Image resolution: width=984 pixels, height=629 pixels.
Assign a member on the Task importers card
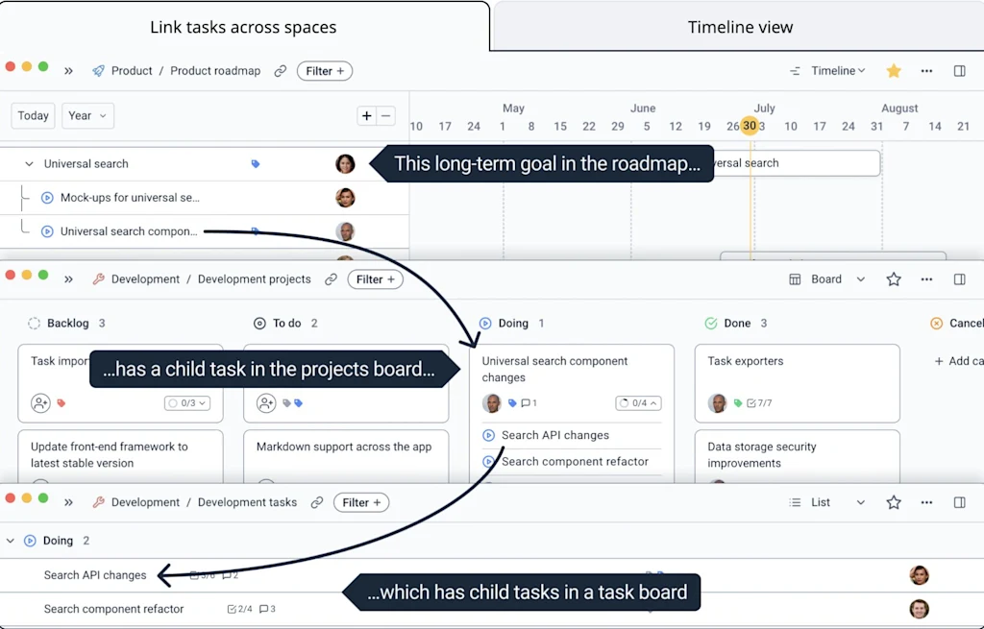pos(40,402)
